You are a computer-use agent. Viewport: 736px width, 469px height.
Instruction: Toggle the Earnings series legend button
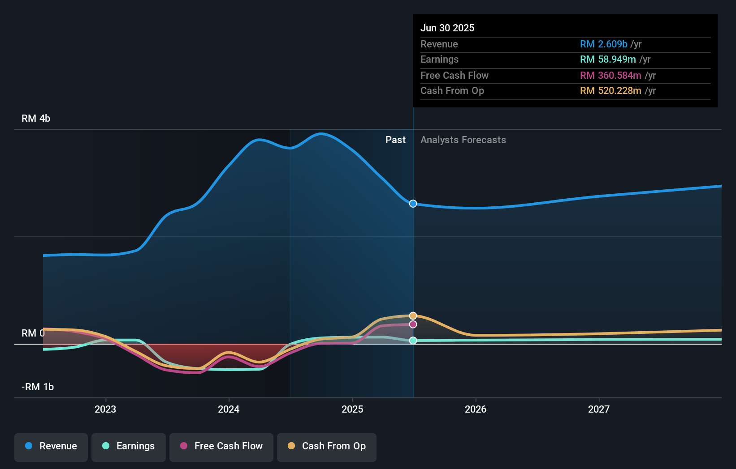click(129, 447)
